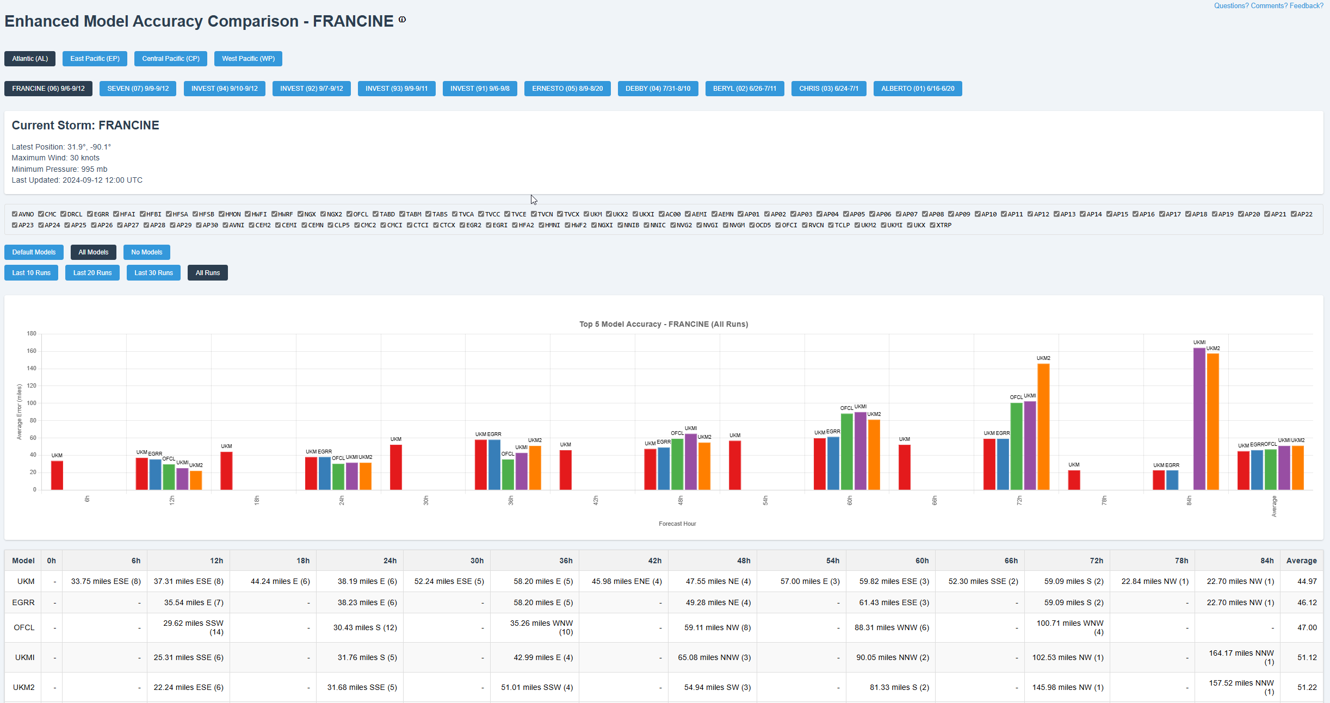Open storm ALBERTO (01) 6/16-6/20
This screenshot has width=1330, height=703.
tap(918, 89)
